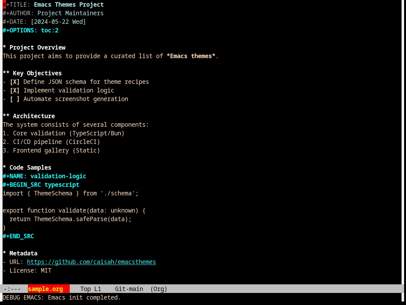Click the echo area debug message
The height and width of the screenshot is (305, 406).
62,298
